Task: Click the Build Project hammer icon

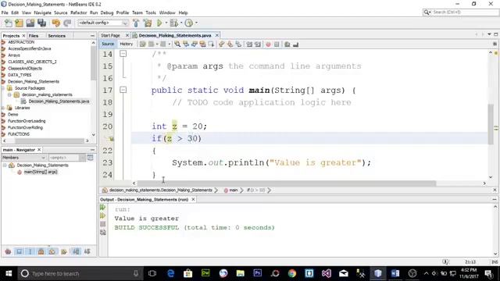Action: coord(136,23)
